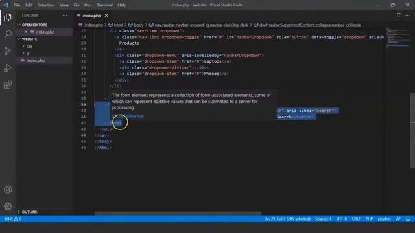
Task: Change encoding via UTF-8 status item
Action: click(x=342, y=219)
